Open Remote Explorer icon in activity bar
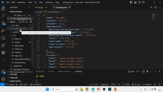 tap(3, 38)
